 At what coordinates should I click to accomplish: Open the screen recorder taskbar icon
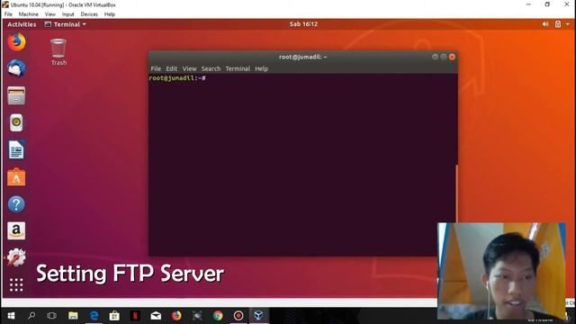pyautogui.click(x=238, y=316)
